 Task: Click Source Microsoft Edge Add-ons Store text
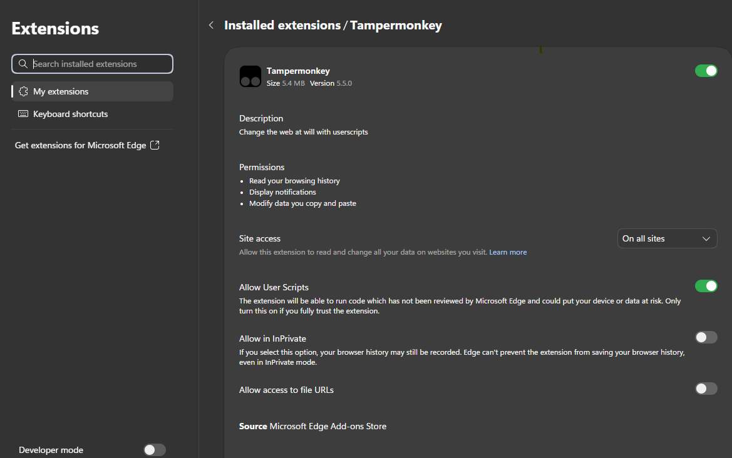pyautogui.click(x=313, y=426)
